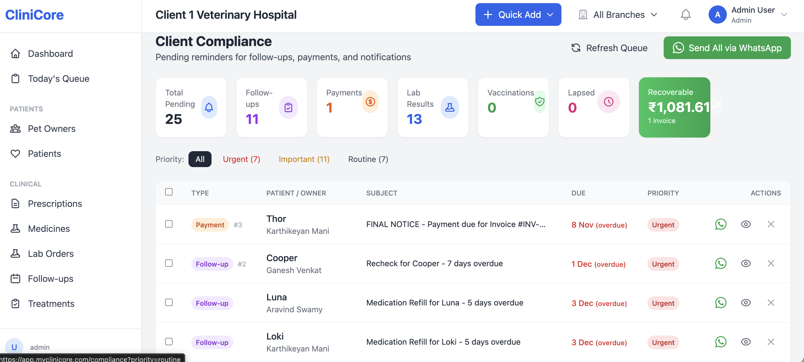Click the Send All via WhatsApp button
This screenshot has width=804, height=362.
pyautogui.click(x=727, y=48)
